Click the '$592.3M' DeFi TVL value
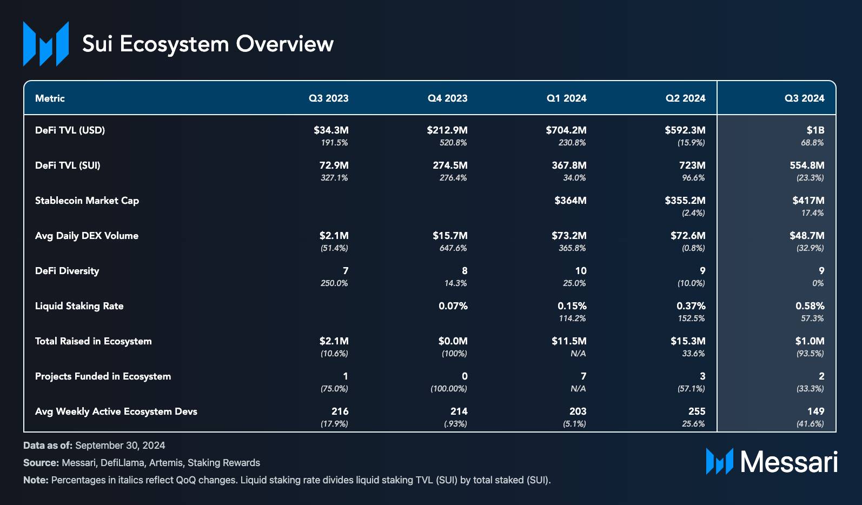Viewport: 862px width, 505px height. 685,130
